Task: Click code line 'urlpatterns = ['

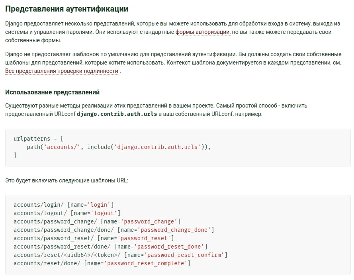Action: point(38,139)
